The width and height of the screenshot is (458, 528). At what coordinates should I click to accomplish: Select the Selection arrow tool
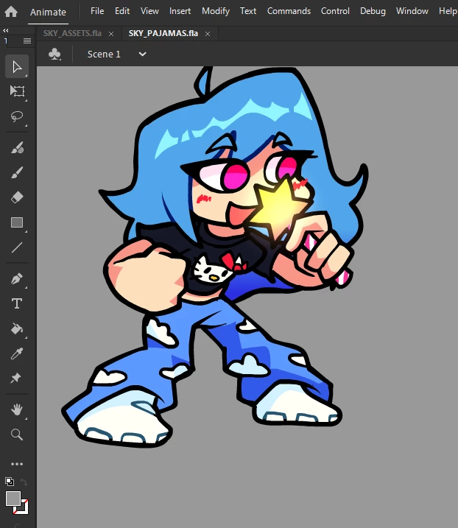[x=17, y=67]
